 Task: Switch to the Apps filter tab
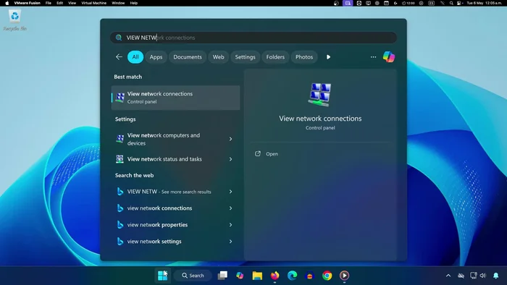(x=156, y=57)
